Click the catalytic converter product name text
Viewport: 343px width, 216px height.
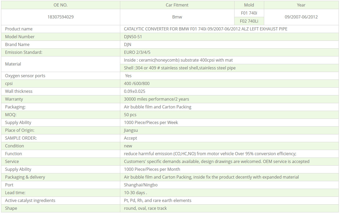point(206,29)
